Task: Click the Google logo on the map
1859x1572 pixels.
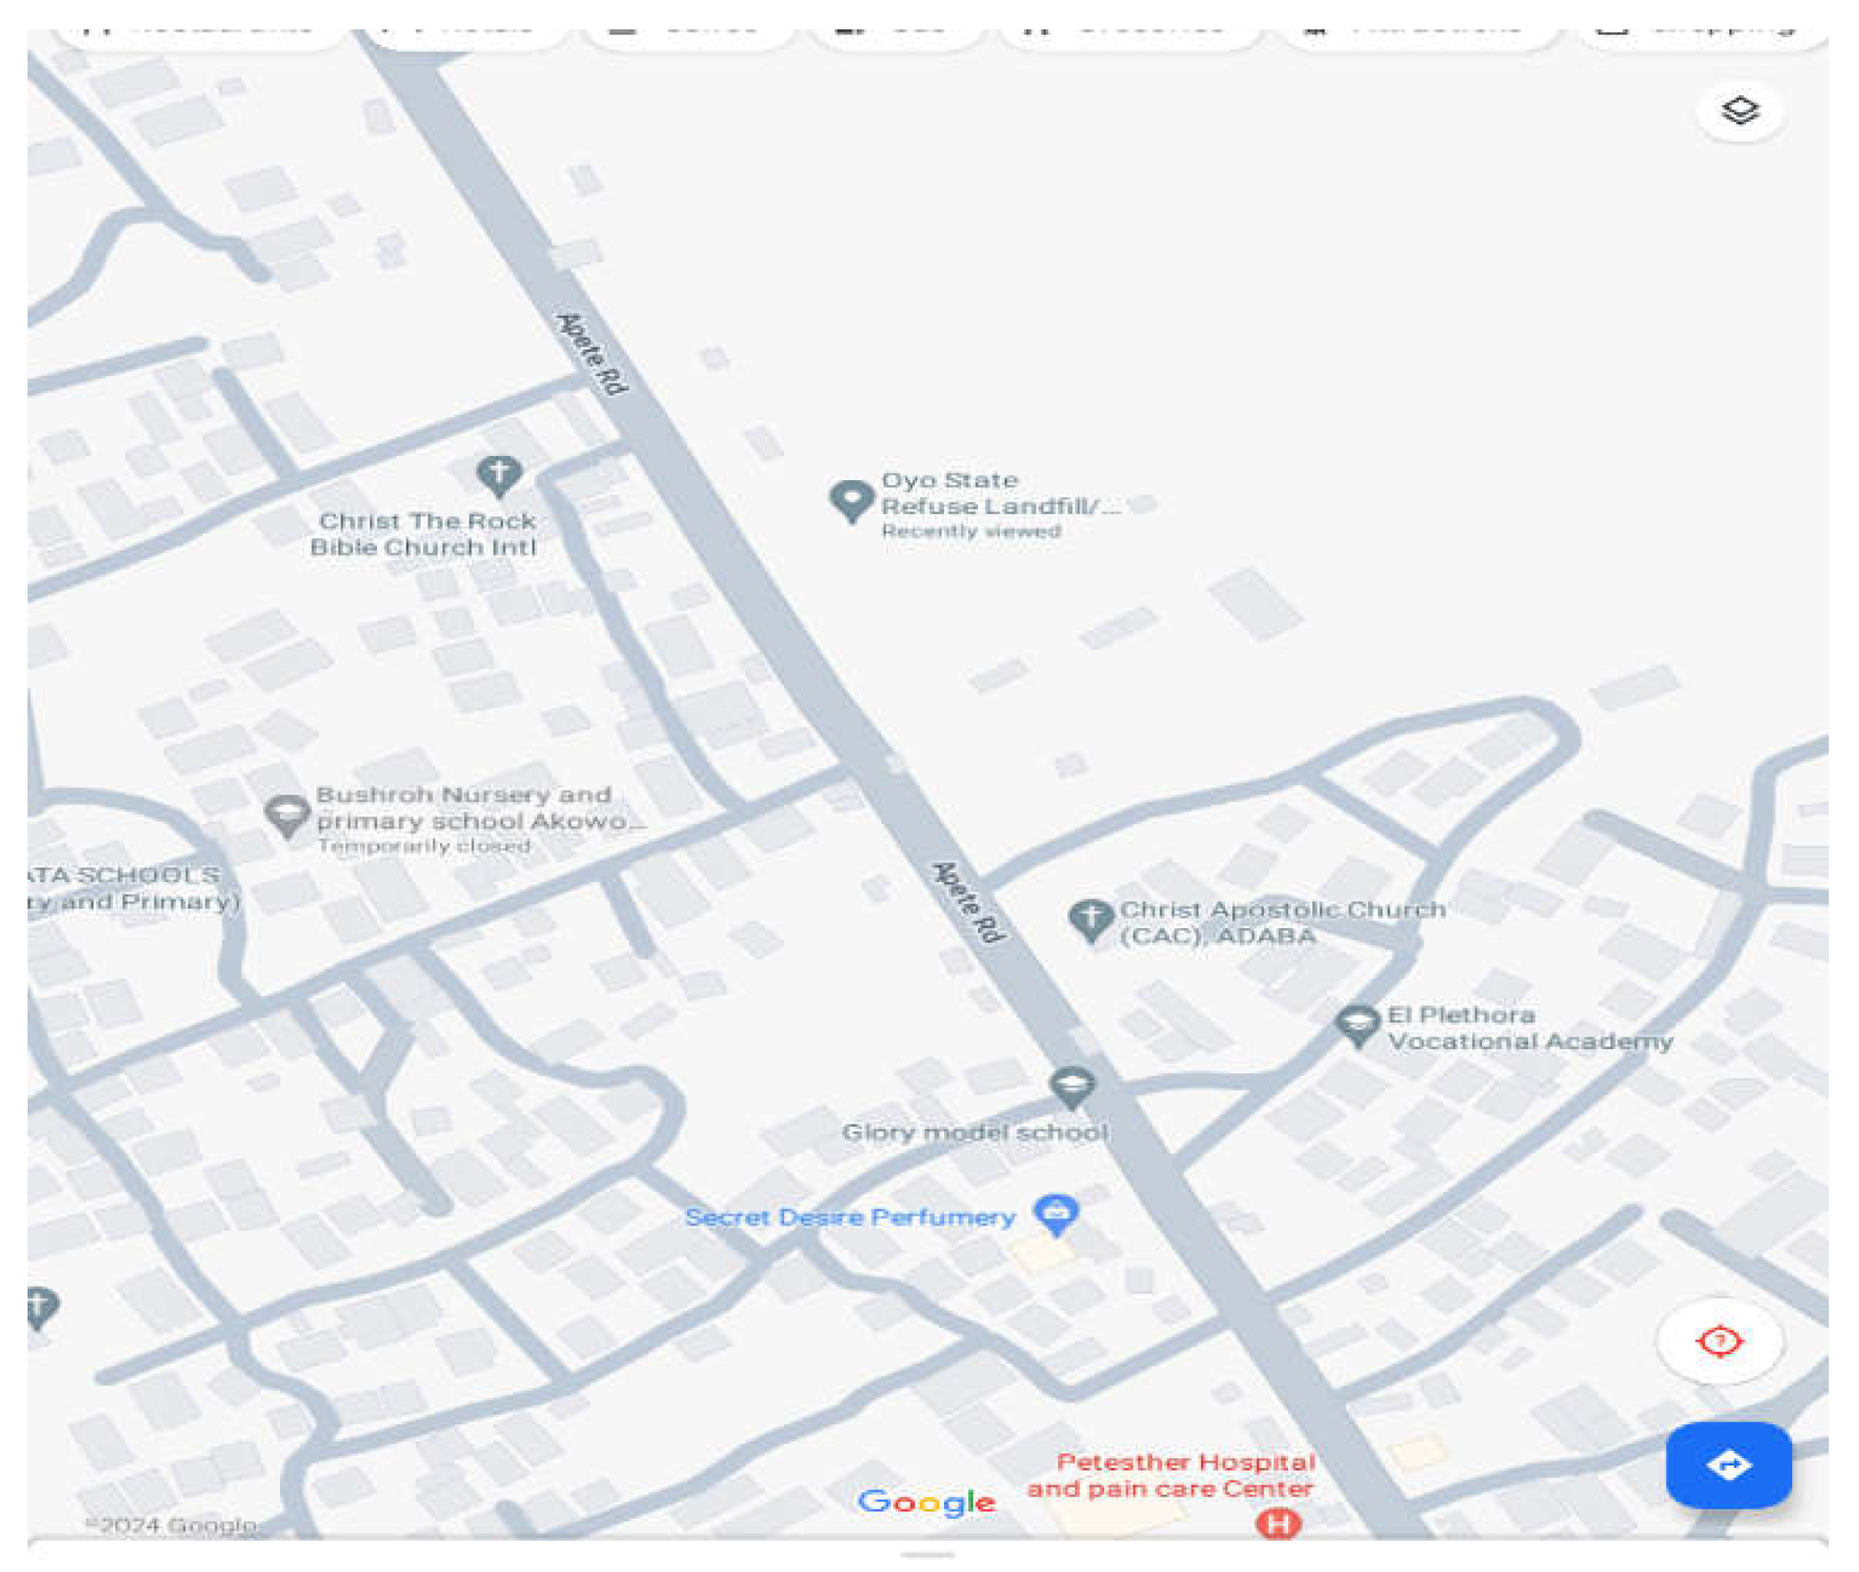Action: click(x=925, y=1503)
